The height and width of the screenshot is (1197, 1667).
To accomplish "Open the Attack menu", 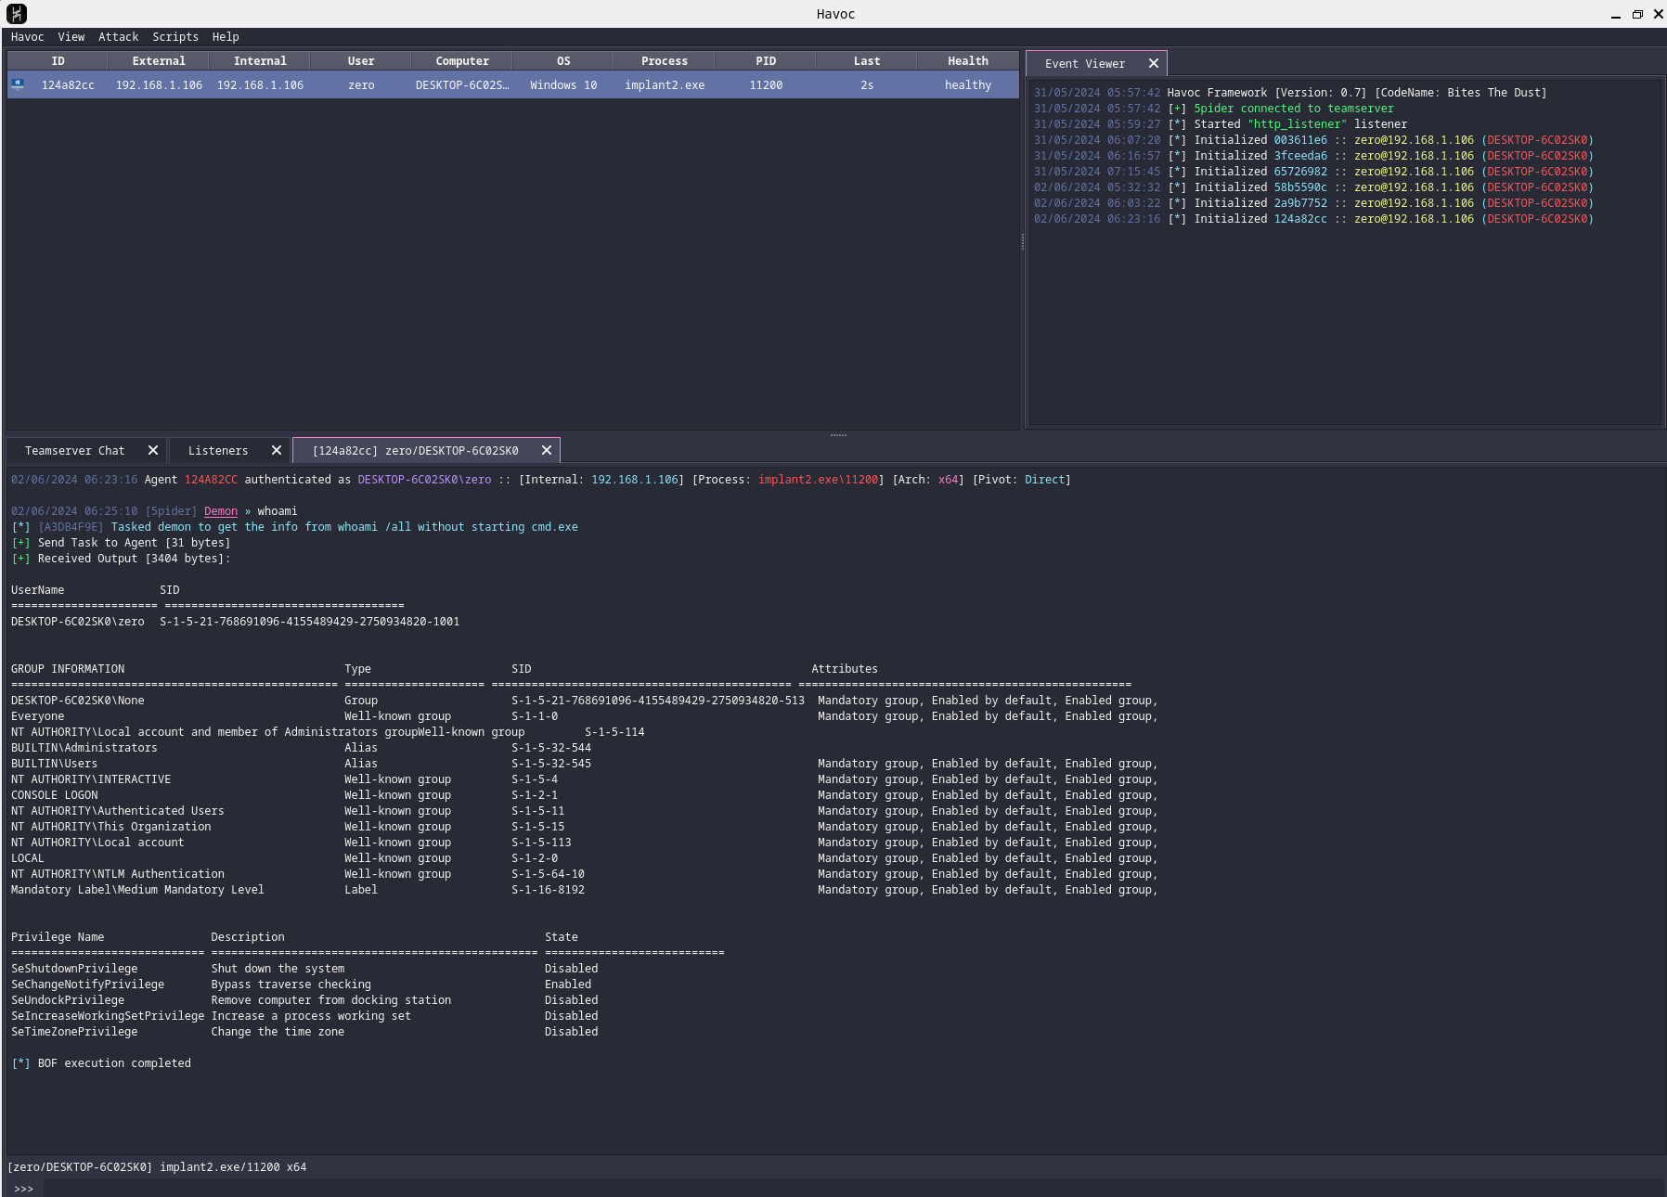I will coord(119,37).
